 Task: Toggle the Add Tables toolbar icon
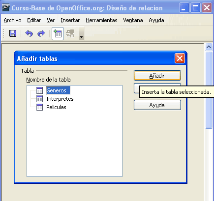(58, 33)
